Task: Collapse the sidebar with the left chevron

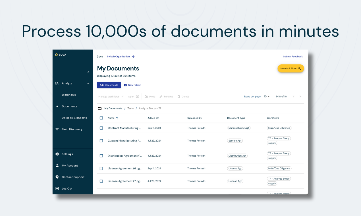Action: click(x=88, y=72)
